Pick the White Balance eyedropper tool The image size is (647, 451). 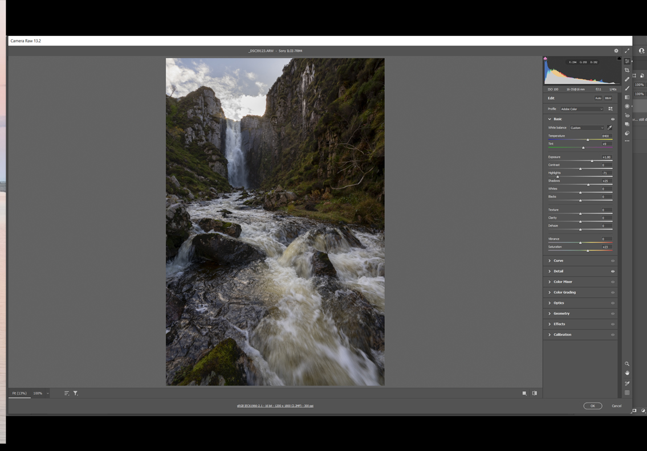[610, 128]
